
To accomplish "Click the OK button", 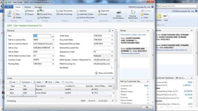I will pos(147,107).
